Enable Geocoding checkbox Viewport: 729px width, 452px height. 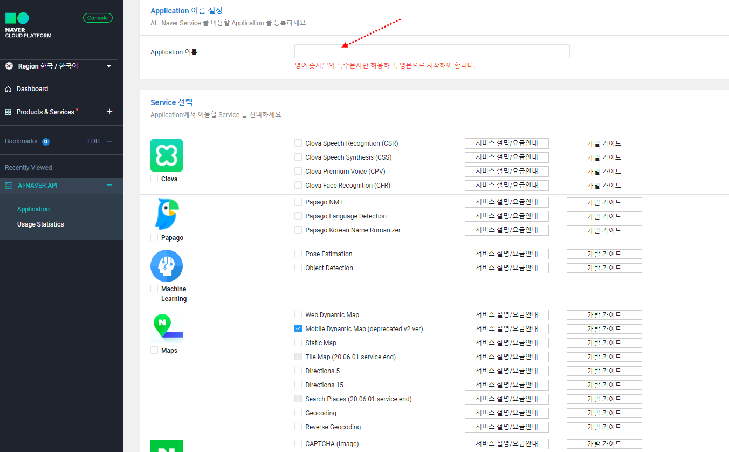tap(298, 413)
